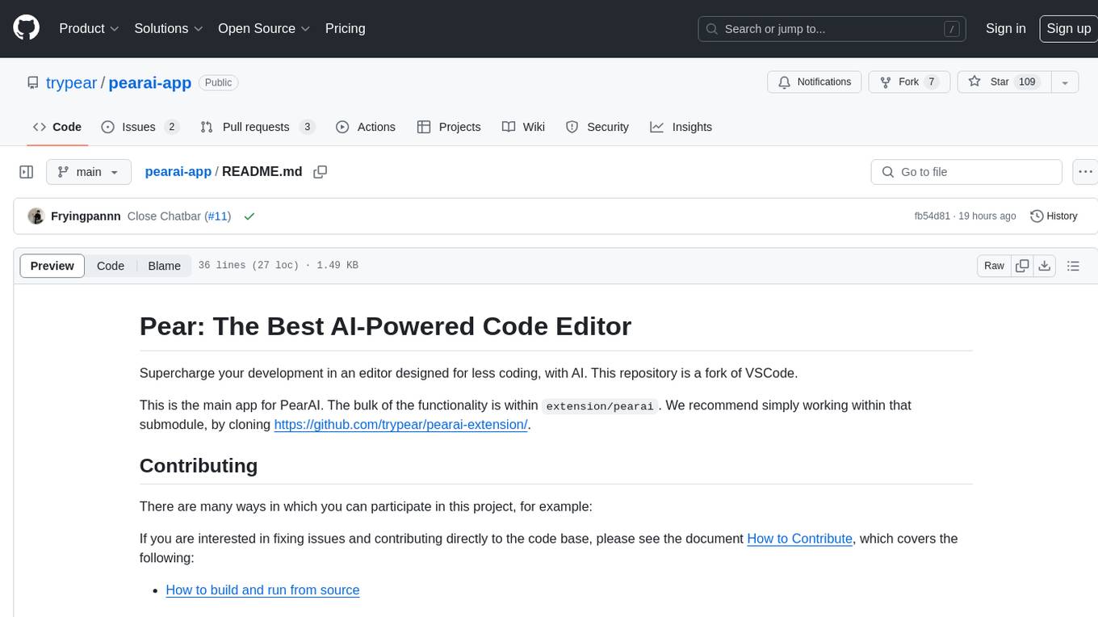The height and width of the screenshot is (617, 1098).
Task: Open the file History
Action: [1054, 216]
